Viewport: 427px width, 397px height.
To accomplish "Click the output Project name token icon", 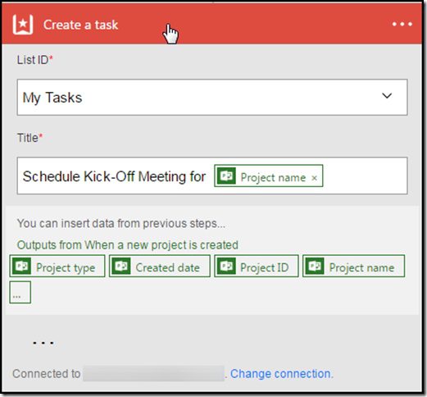I will (x=315, y=266).
